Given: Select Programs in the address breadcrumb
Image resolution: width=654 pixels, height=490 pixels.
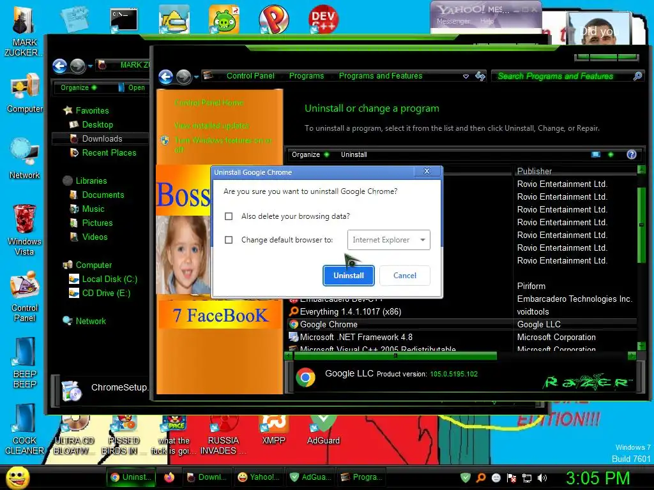Looking at the screenshot, I should 307,76.
